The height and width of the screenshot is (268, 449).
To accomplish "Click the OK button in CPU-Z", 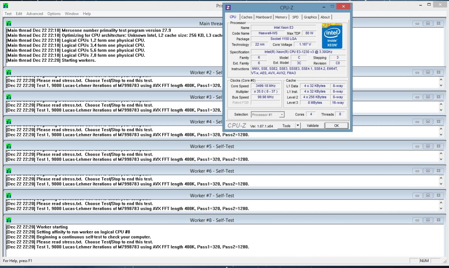I will pos(336,126).
